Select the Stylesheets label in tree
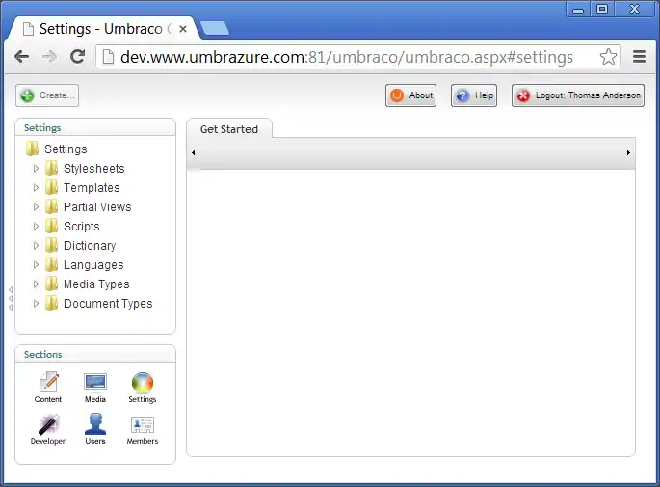The image size is (660, 487). click(x=93, y=169)
